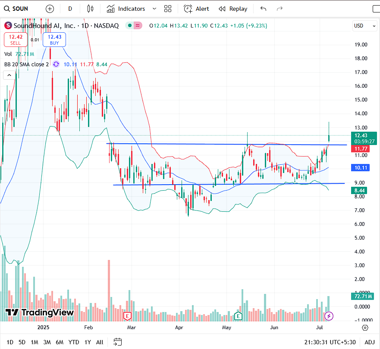Select the upper blue horizontal resistance line
Viewport: 380px width, 349px height.
coord(226,144)
